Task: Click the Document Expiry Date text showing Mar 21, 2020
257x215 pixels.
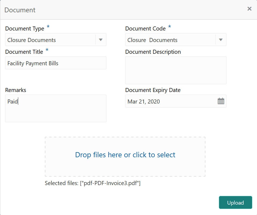Action: coord(144,101)
